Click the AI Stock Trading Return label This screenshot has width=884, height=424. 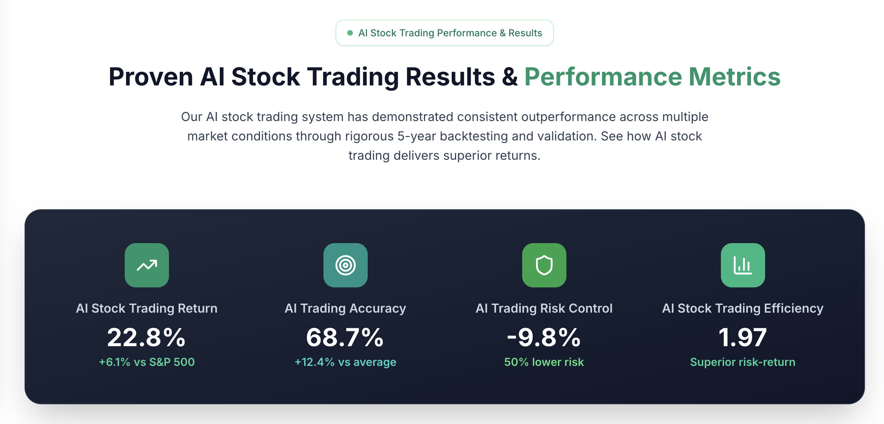pos(147,308)
